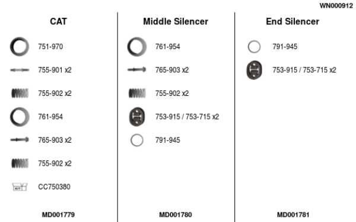Click the 791-945 ring icon in End Silencer
This screenshot has width=356, height=222.
click(254, 47)
